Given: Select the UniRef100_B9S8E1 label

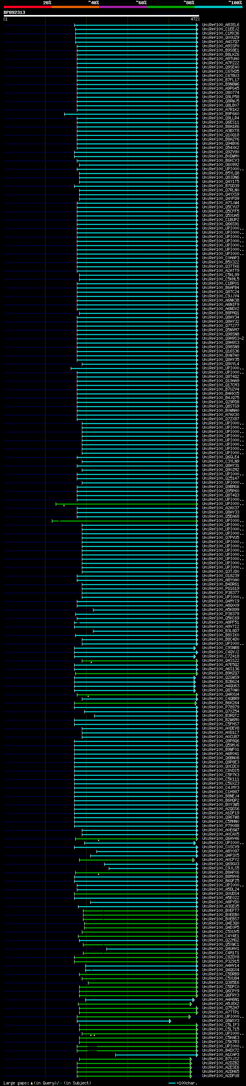Looking at the screenshot, I should (220, 50).
